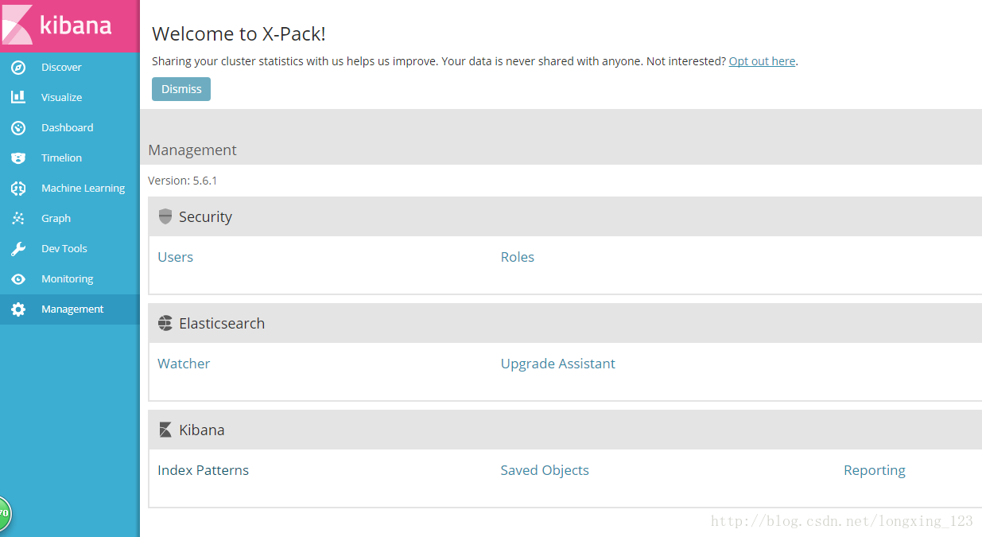Image resolution: width=982 pixels, height=537 pixels.
Task: View Saved Objects
Action: pyautogui.click(x=545, y=470)
